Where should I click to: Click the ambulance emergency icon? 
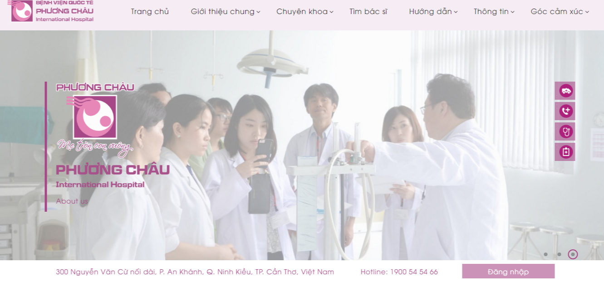point(565,91)
